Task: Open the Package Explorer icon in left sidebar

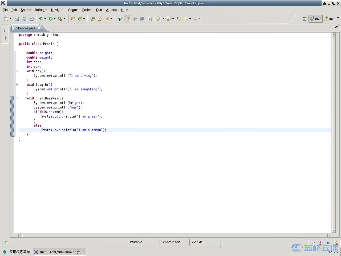Action: 5,38
